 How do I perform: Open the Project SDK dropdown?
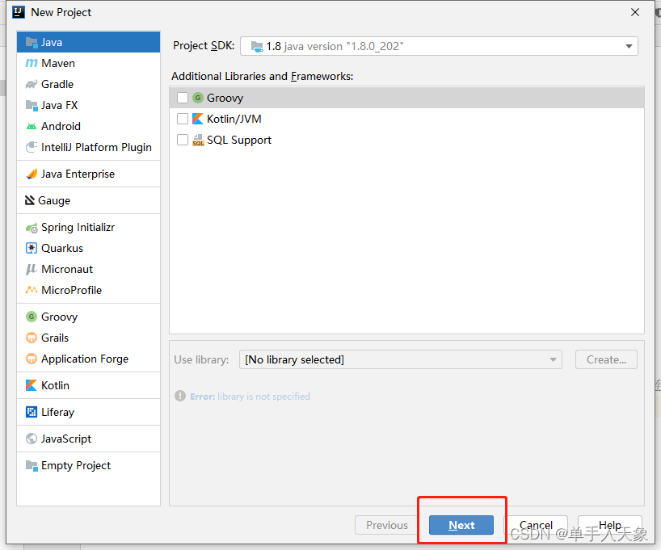439,46
